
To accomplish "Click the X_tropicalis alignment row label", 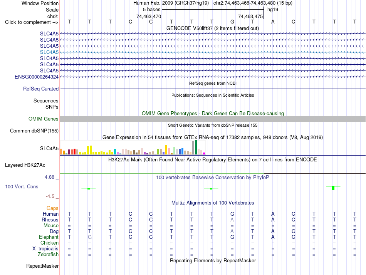I will (x=45, y=249).
